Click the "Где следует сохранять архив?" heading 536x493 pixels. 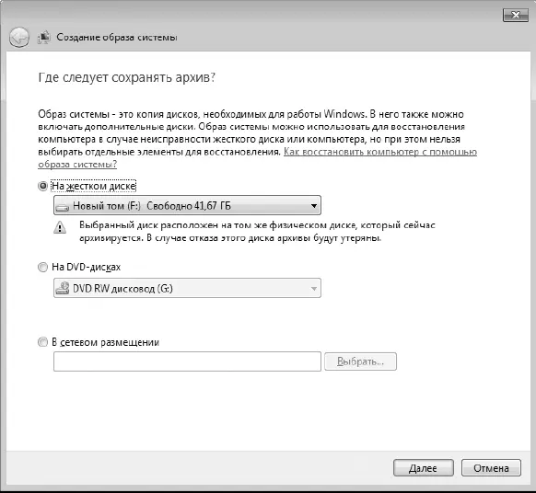[127, 78]
